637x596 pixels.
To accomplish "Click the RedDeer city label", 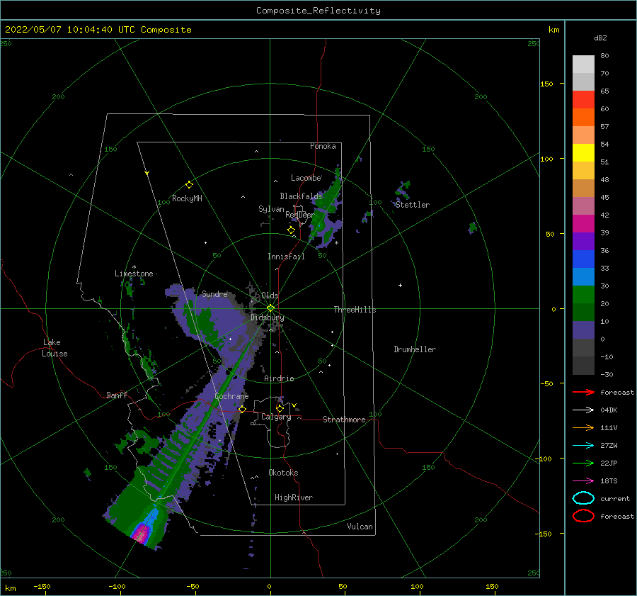I will 300,215.
